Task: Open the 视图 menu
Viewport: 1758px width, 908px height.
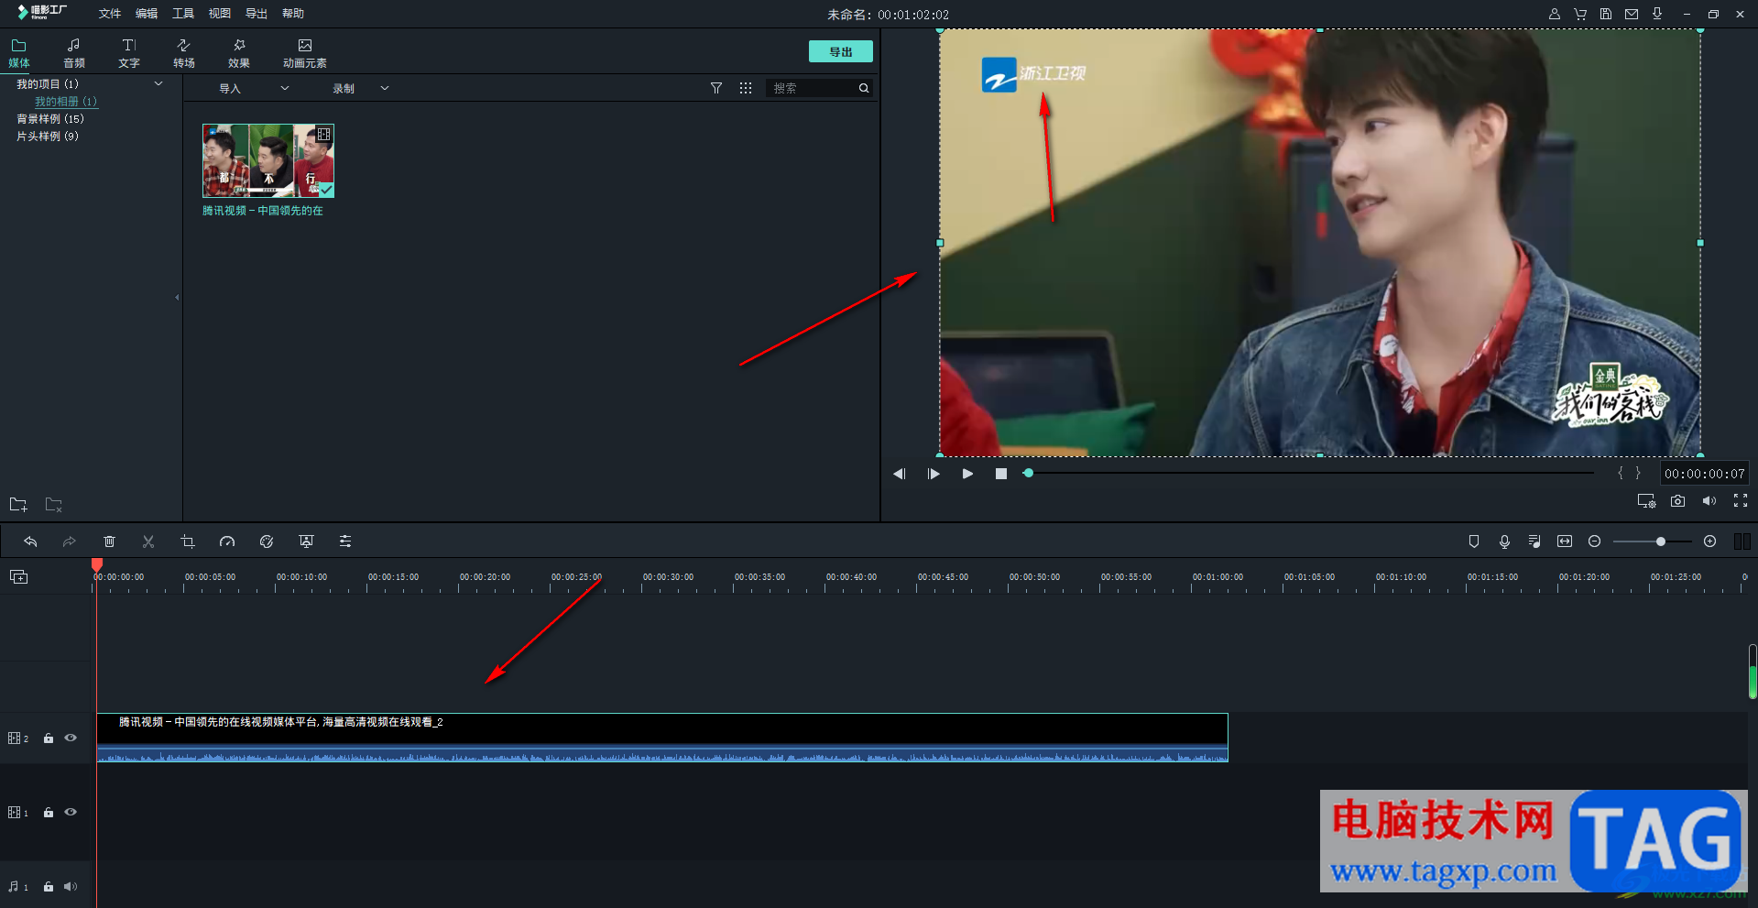Action: pyautogui.click(x=220, y=14)
